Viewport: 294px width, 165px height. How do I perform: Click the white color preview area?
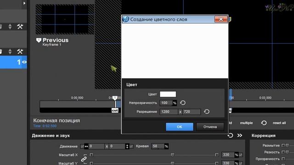(175, 51)
